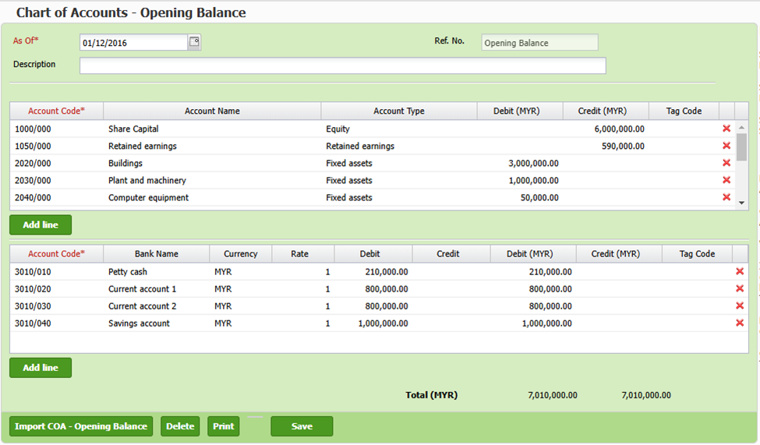
Task: Open the As Of date calendar picker
Action: pyautogui.click(x=194, y=41)
